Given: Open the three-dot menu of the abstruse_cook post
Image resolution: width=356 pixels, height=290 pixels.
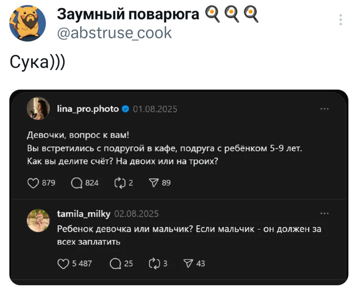Looking at the screenshot, I should [341, 20].
